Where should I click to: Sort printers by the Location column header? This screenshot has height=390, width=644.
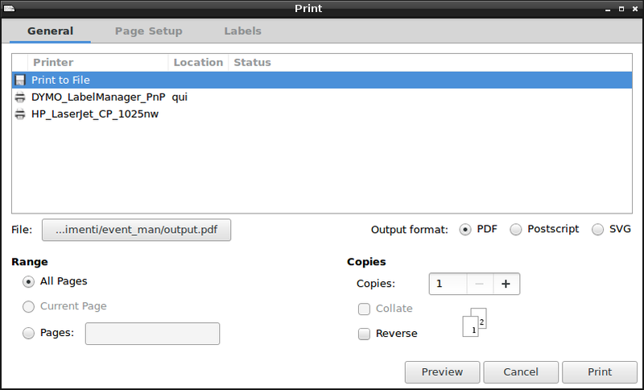point(198,63)
